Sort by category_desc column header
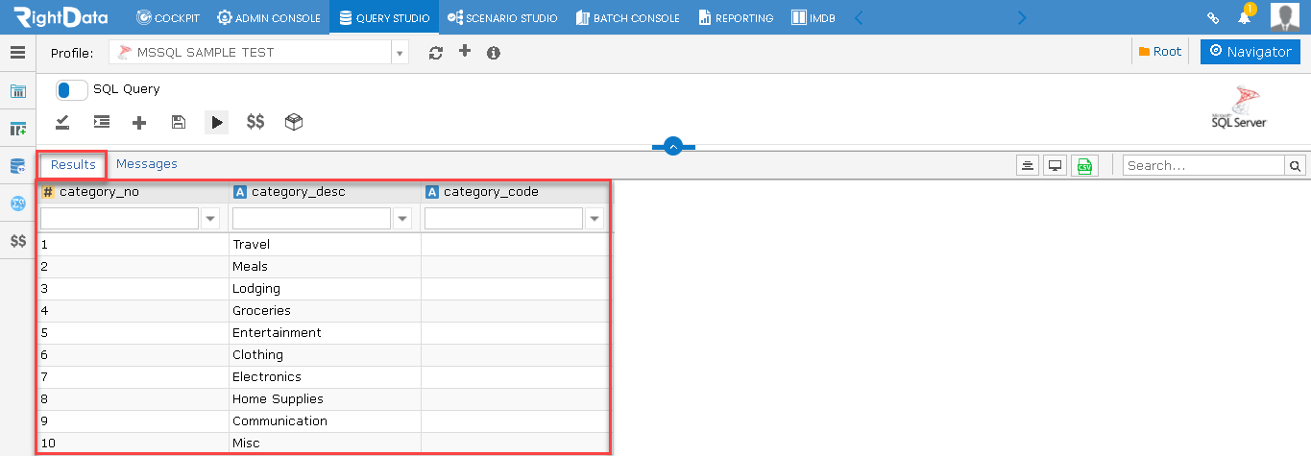Viewport: 1311px width, 456px height. tap(325, 192)
